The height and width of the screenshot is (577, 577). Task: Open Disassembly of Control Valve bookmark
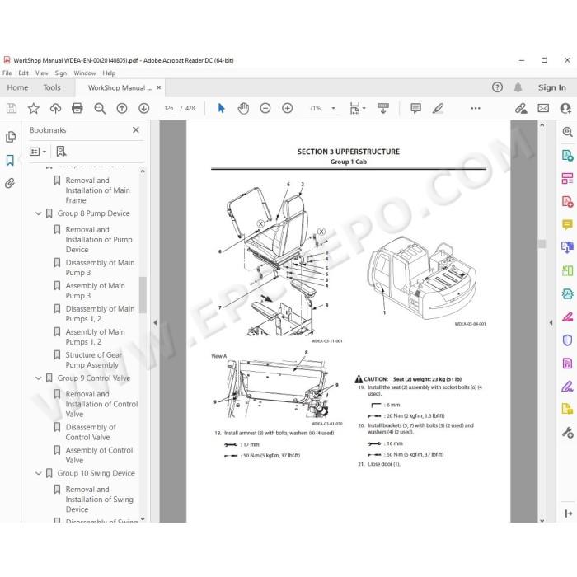tap(91, 432)
